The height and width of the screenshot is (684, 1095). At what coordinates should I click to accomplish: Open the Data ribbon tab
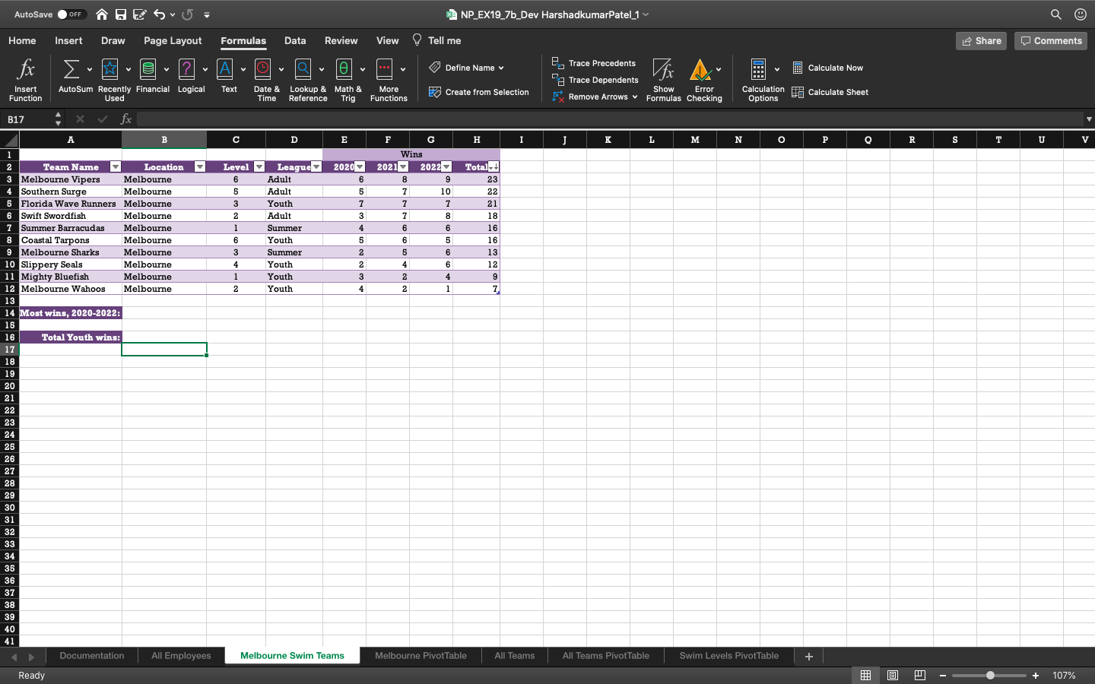click(295, 41)
